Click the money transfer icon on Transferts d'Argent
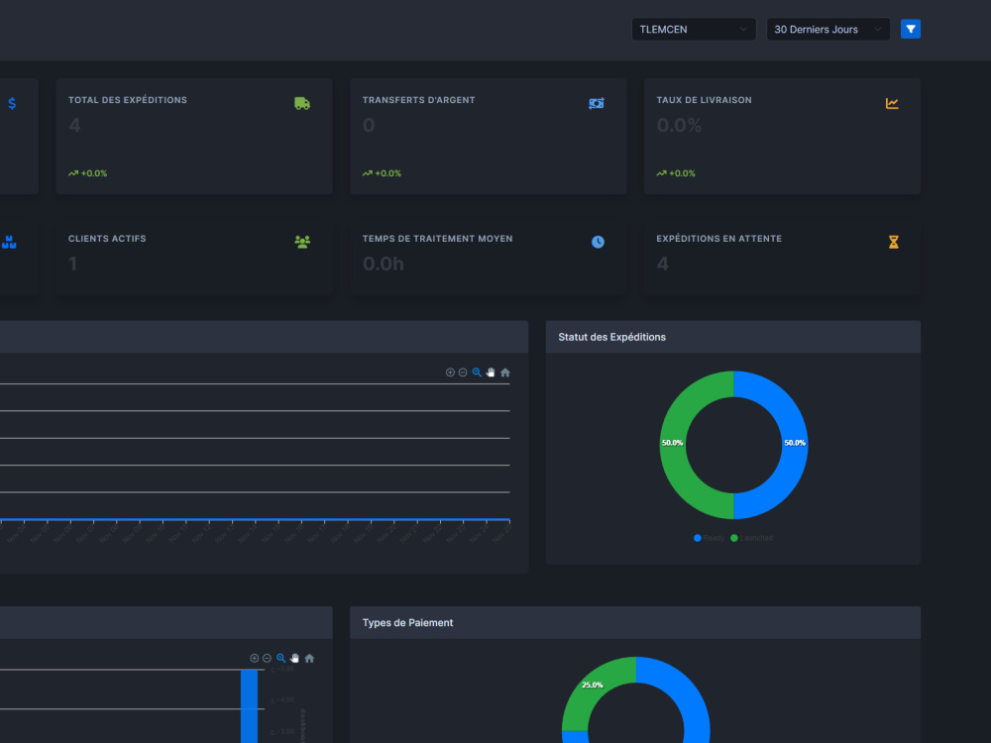991x743 pixels. click(x=596, y=104)
